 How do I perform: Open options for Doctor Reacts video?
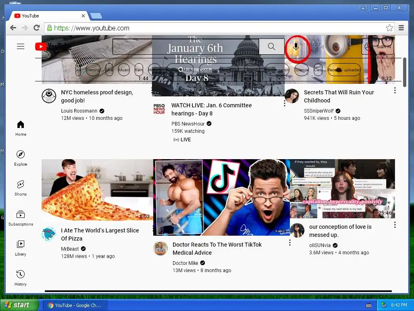289,243
